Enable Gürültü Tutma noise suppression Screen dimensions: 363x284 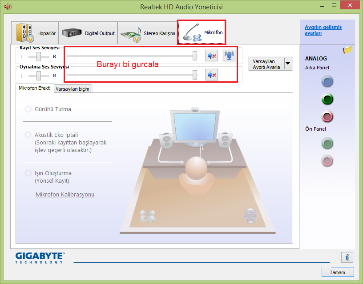(28, 109)
